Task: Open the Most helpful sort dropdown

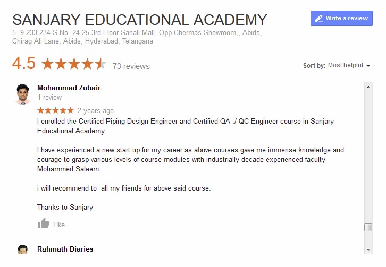Action: [x=342, y=65]
